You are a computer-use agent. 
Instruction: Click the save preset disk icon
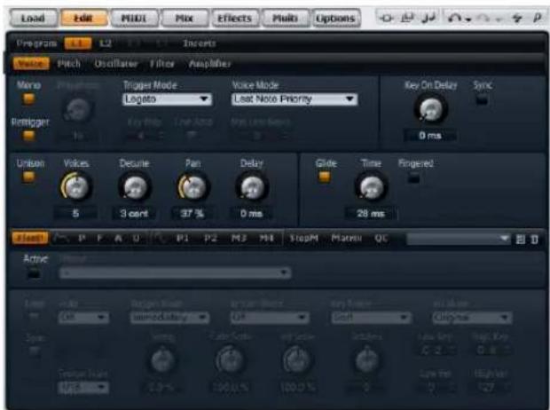click(x=521, y=240)
